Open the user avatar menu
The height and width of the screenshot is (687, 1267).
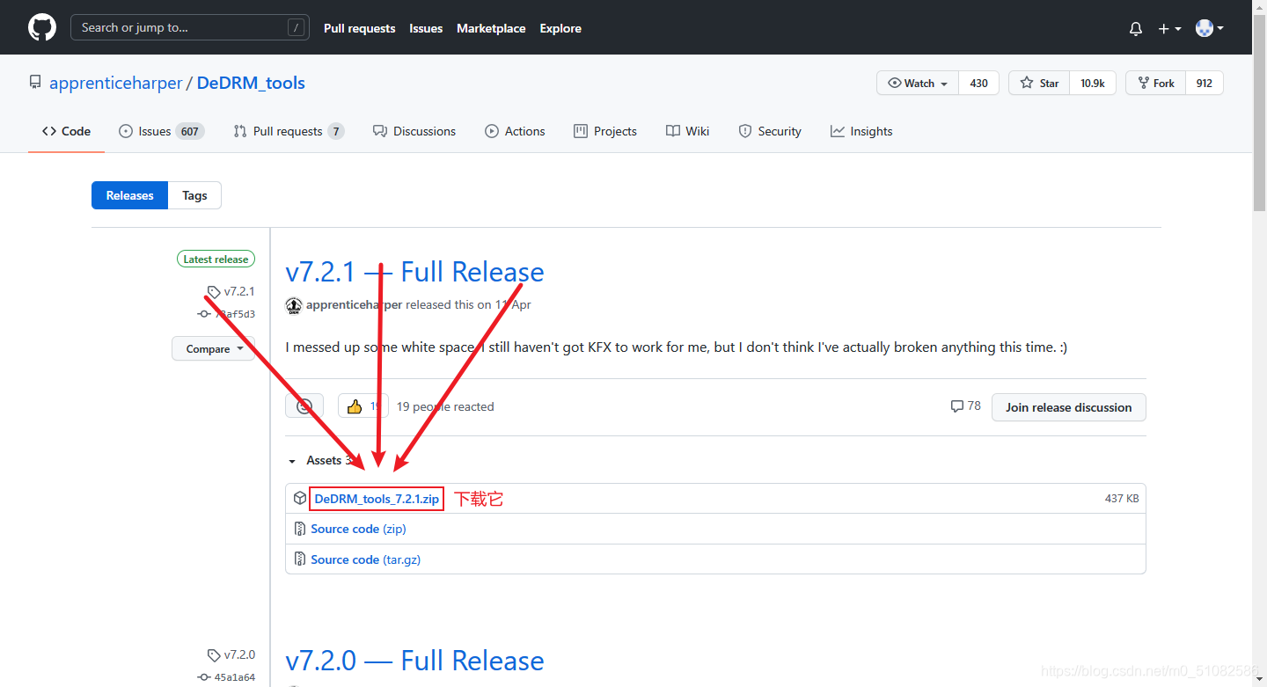(1210, 28)
